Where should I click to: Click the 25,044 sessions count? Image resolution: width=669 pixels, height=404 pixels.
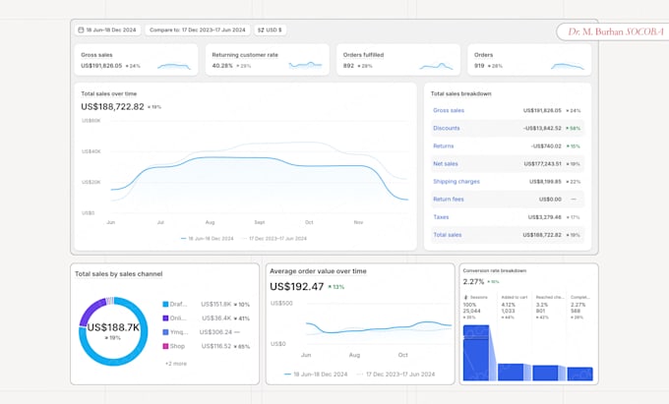471,311
